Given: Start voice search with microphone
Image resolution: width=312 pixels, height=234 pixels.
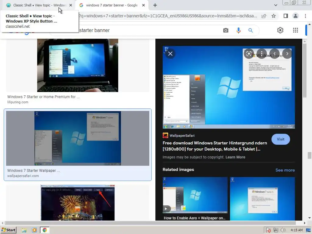Looking at the screenshot, I should pos(238,30).
